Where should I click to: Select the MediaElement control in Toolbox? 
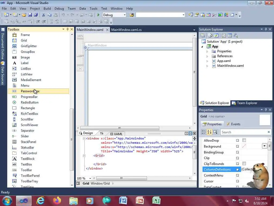39,80
